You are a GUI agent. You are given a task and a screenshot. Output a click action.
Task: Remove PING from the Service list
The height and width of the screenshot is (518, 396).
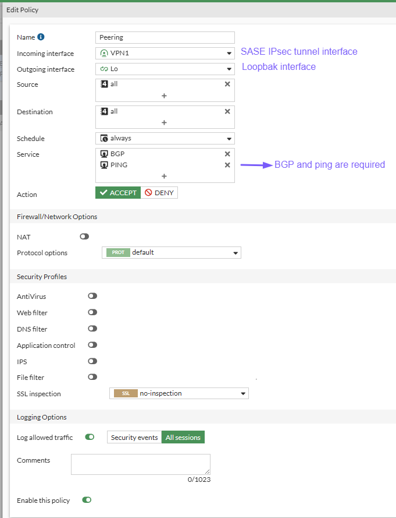(227, 165)
